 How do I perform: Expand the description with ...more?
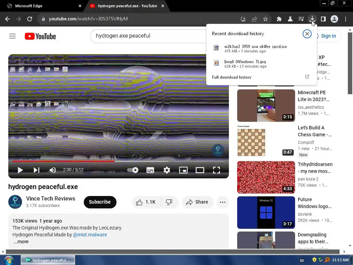pos(21,242)
